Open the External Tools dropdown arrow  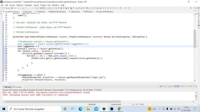pyautogui.click(x=73, y=8)
